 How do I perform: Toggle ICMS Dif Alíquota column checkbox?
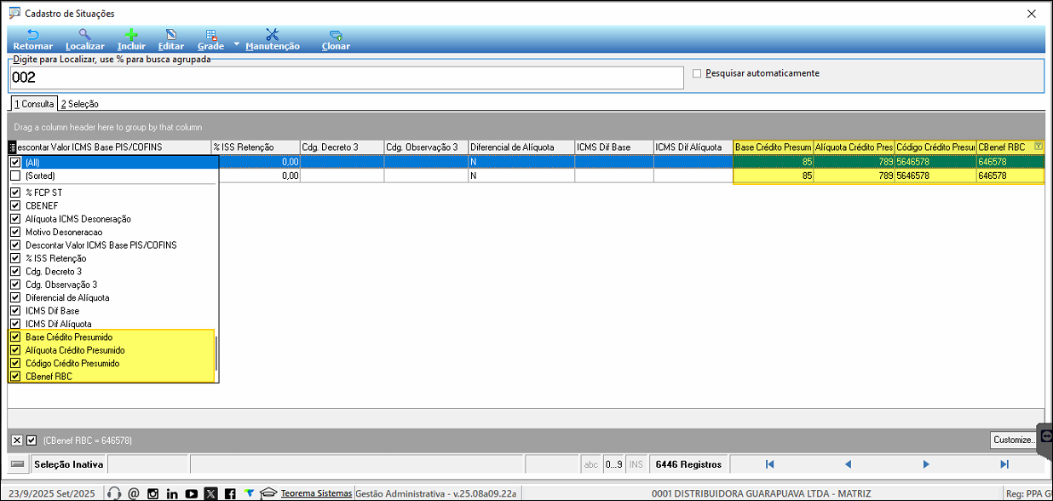pyautogui.click(x=14, y=324)
